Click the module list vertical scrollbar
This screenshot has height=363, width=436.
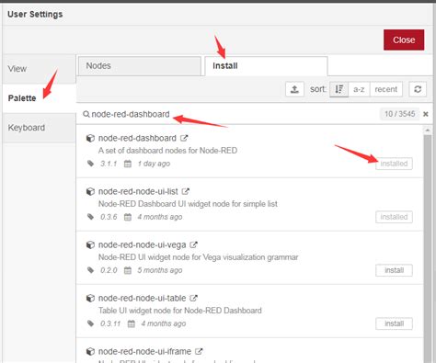click(428, 248)
